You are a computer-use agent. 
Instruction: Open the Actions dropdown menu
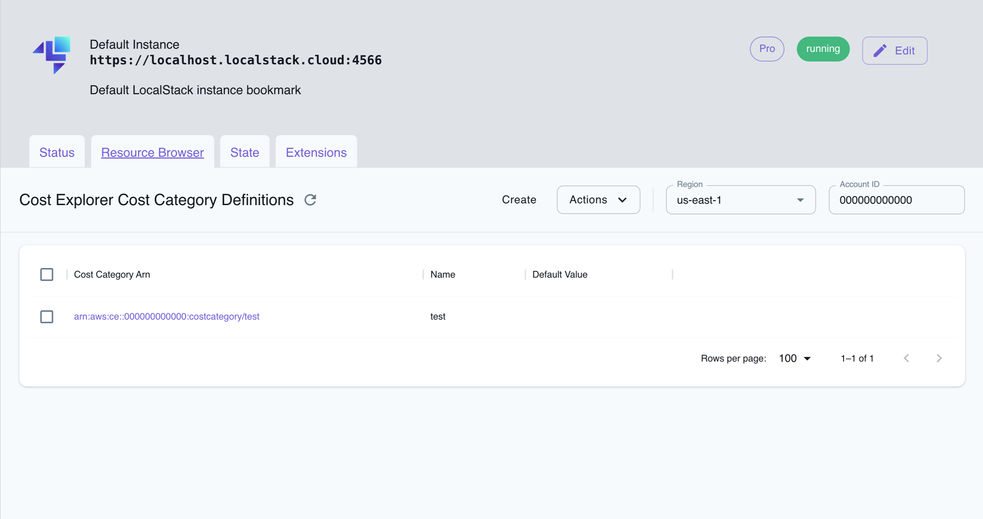(x=598, y=199)
